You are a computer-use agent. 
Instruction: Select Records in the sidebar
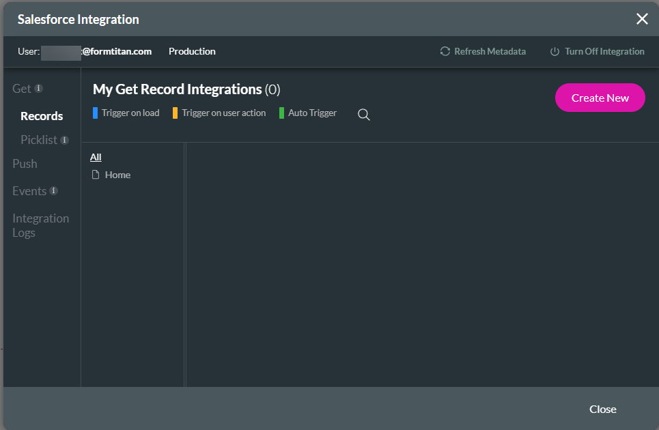coord(42,116)
